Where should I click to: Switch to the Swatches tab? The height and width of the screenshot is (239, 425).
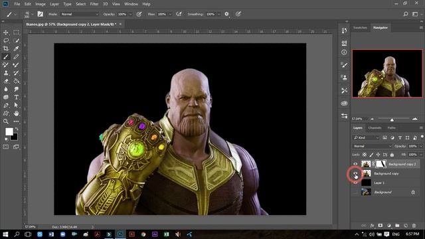pyautogui.click(x=360, y=28)
